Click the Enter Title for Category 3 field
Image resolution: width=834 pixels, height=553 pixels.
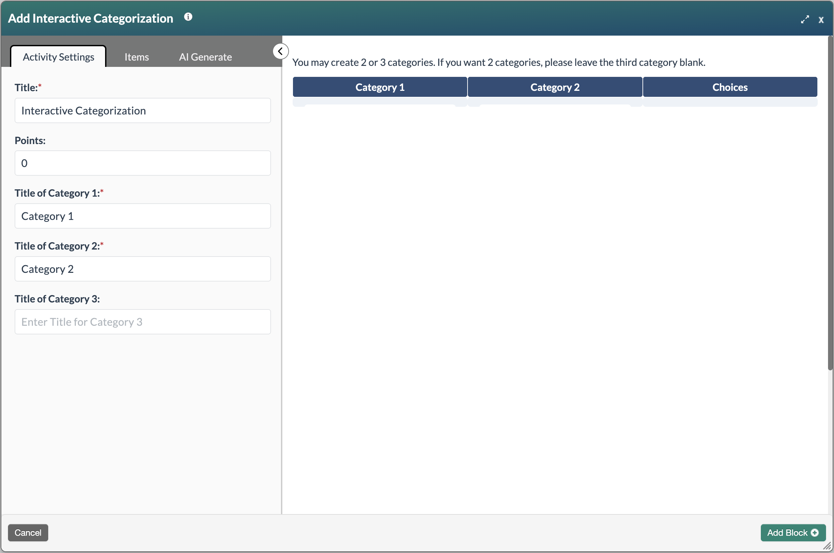pos(142,322)
